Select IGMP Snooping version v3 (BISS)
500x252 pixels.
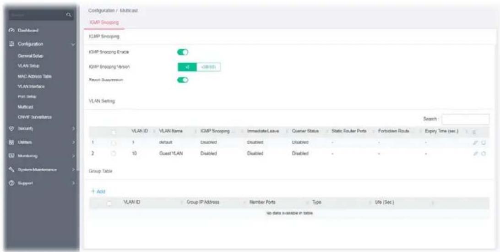(208, 67)
